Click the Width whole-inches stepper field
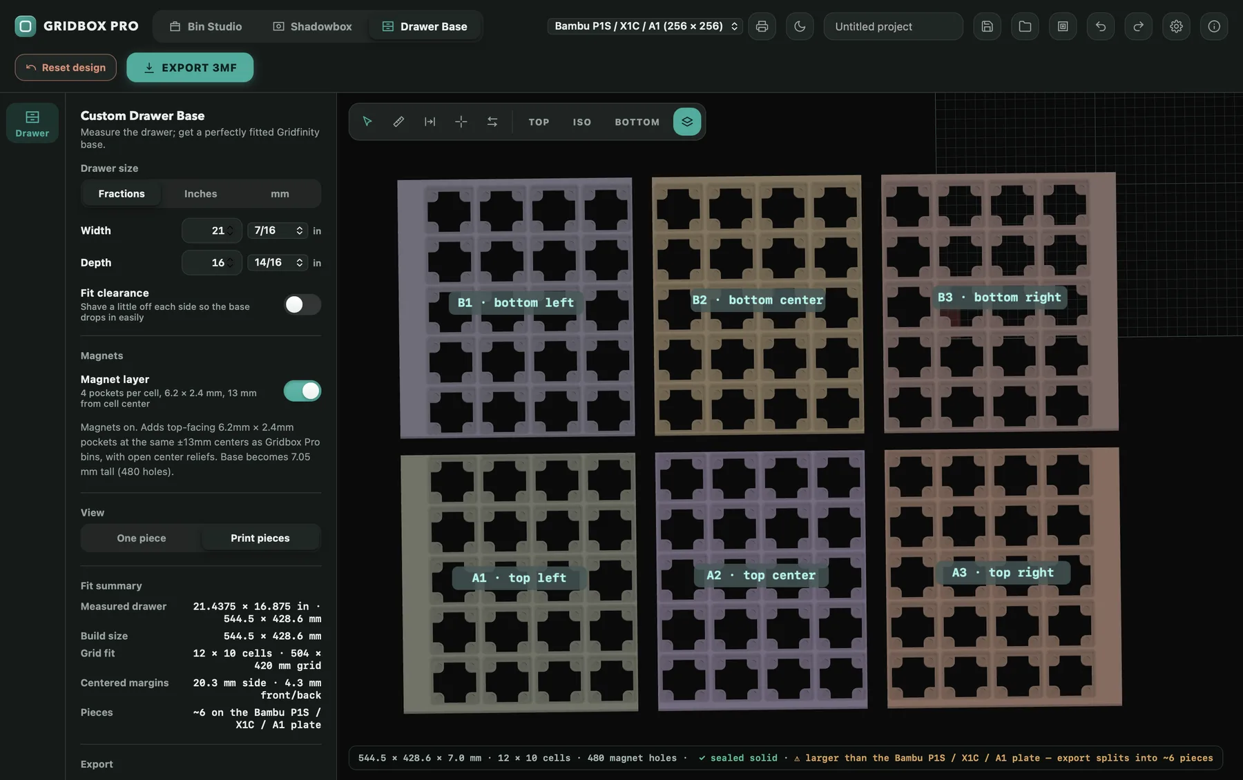Viewport: 1243px width, 780px height. [x=212, y=231]
